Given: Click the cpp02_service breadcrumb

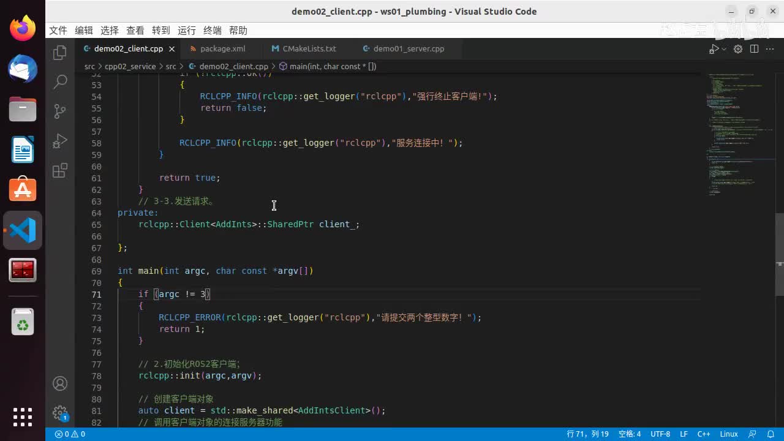Looking at the screenshot, I should tap(130, 66).
